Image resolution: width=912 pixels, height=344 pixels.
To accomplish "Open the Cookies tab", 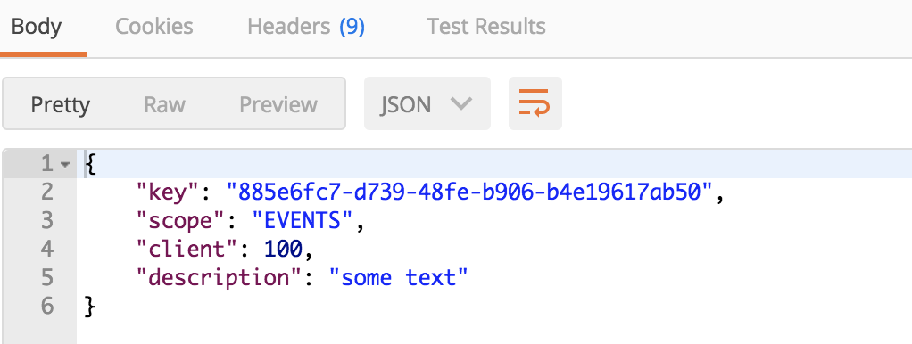I will (154, 27).
